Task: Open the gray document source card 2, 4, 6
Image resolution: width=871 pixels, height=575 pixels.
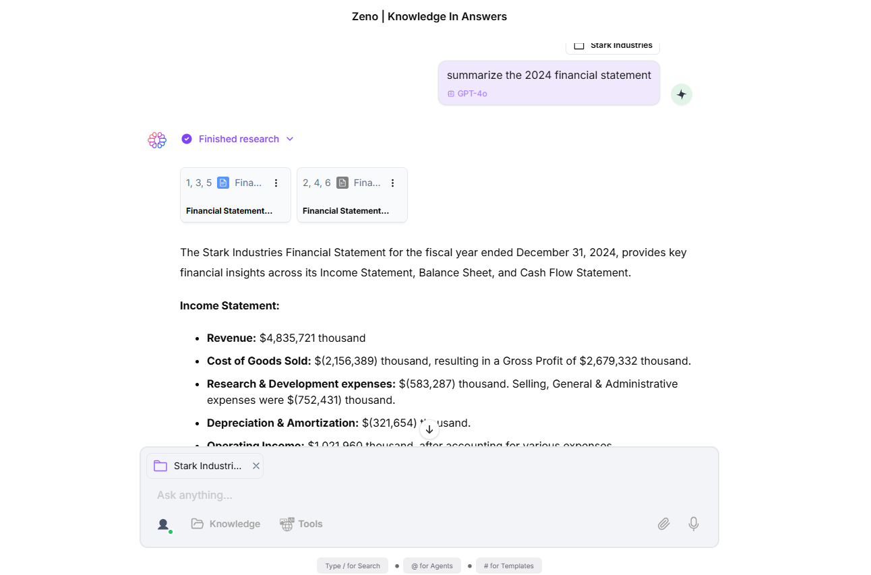Action: point(352,195)
